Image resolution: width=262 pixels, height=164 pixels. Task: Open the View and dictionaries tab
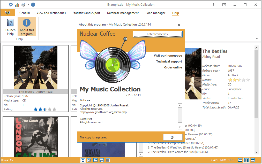[51, 13]
